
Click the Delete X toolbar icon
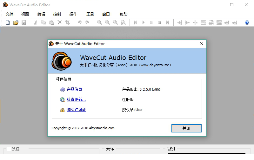click(x=60, y=22)
